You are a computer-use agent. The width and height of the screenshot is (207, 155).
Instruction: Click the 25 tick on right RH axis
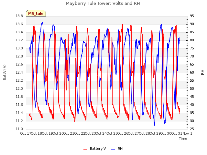point(192,129)
